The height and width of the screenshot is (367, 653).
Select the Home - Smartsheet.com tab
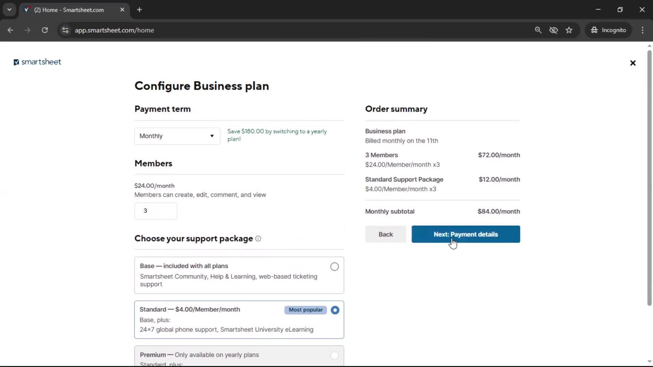point(69,10)
